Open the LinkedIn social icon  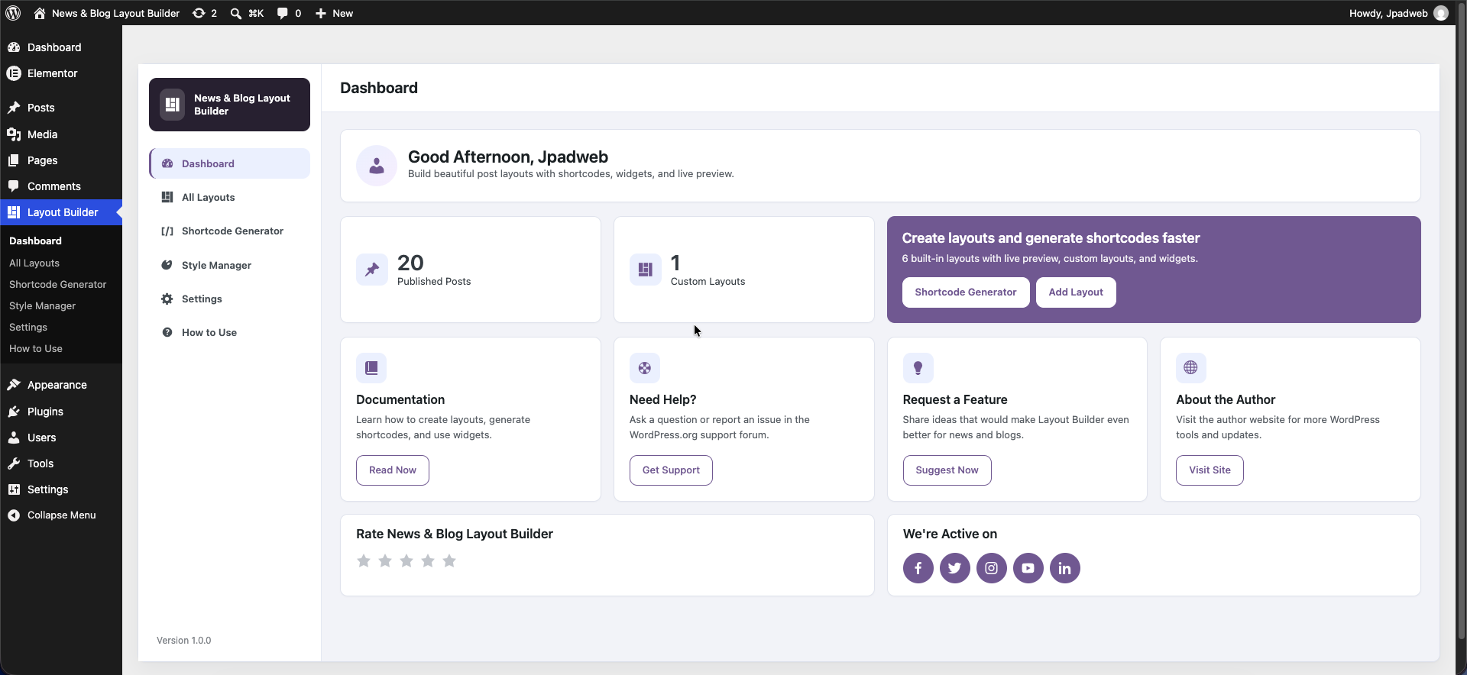click(x=1065, y=568)
